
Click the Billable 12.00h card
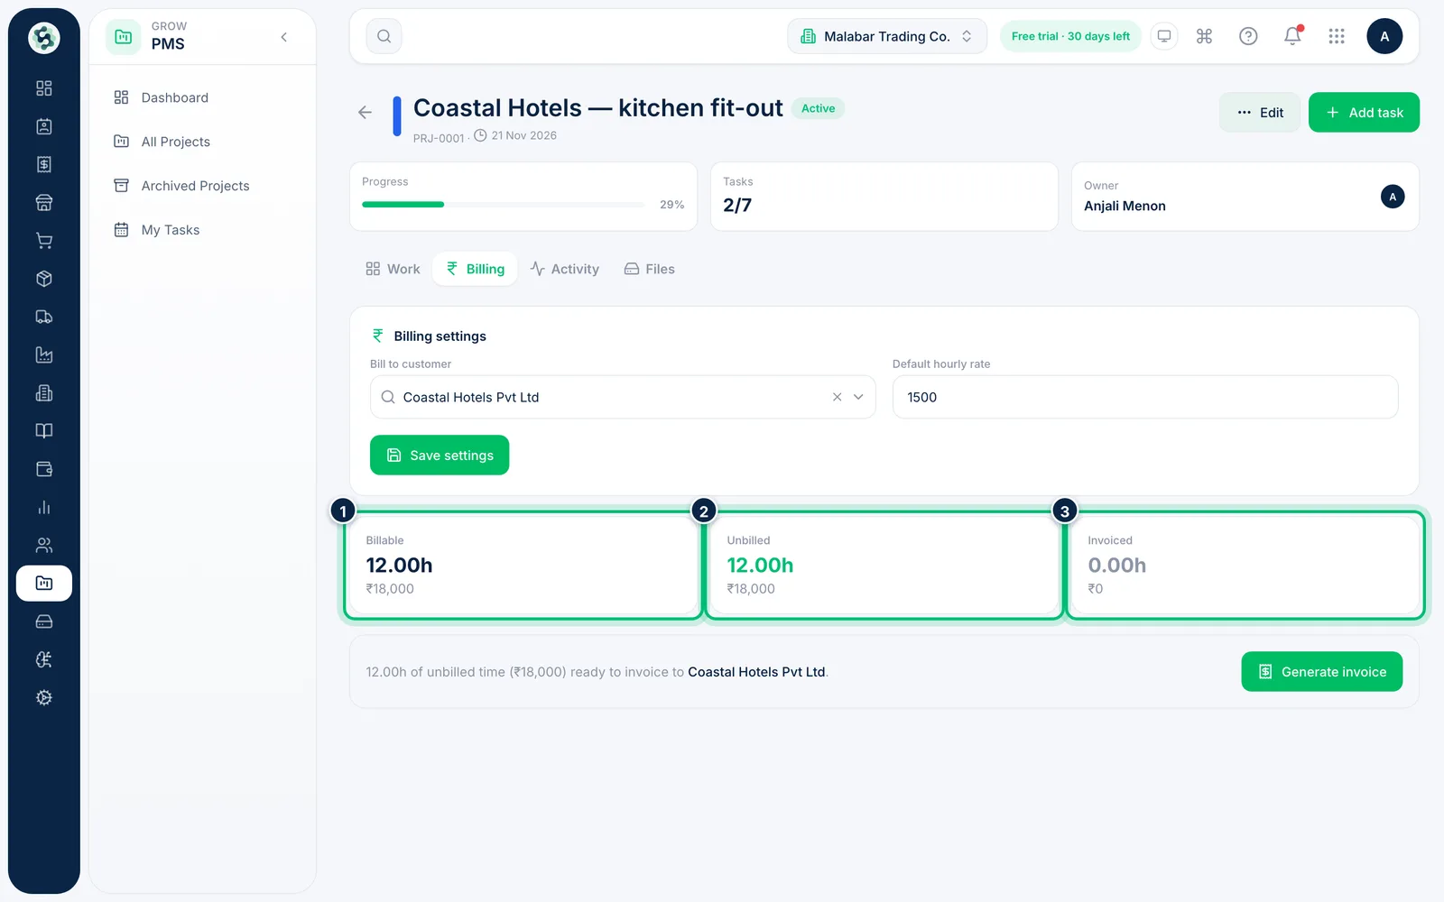coord(523,566)
